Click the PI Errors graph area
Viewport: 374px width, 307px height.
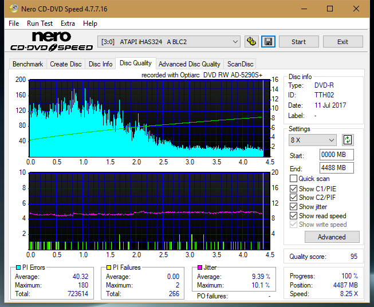(149, 119)
